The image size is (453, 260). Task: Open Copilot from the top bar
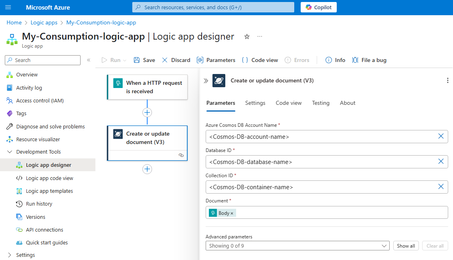[x=319, y=7]
